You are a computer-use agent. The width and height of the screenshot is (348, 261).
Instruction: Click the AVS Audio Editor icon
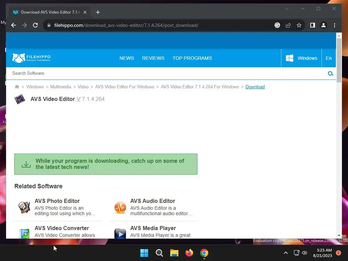[x=120, y=207]
